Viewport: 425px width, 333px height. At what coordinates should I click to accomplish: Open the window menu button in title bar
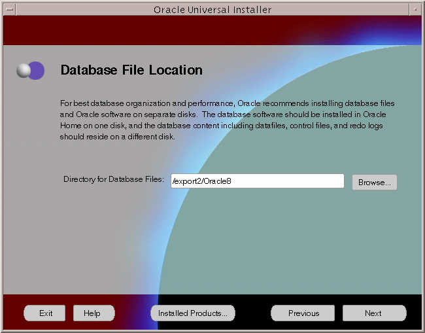[10, 10]
